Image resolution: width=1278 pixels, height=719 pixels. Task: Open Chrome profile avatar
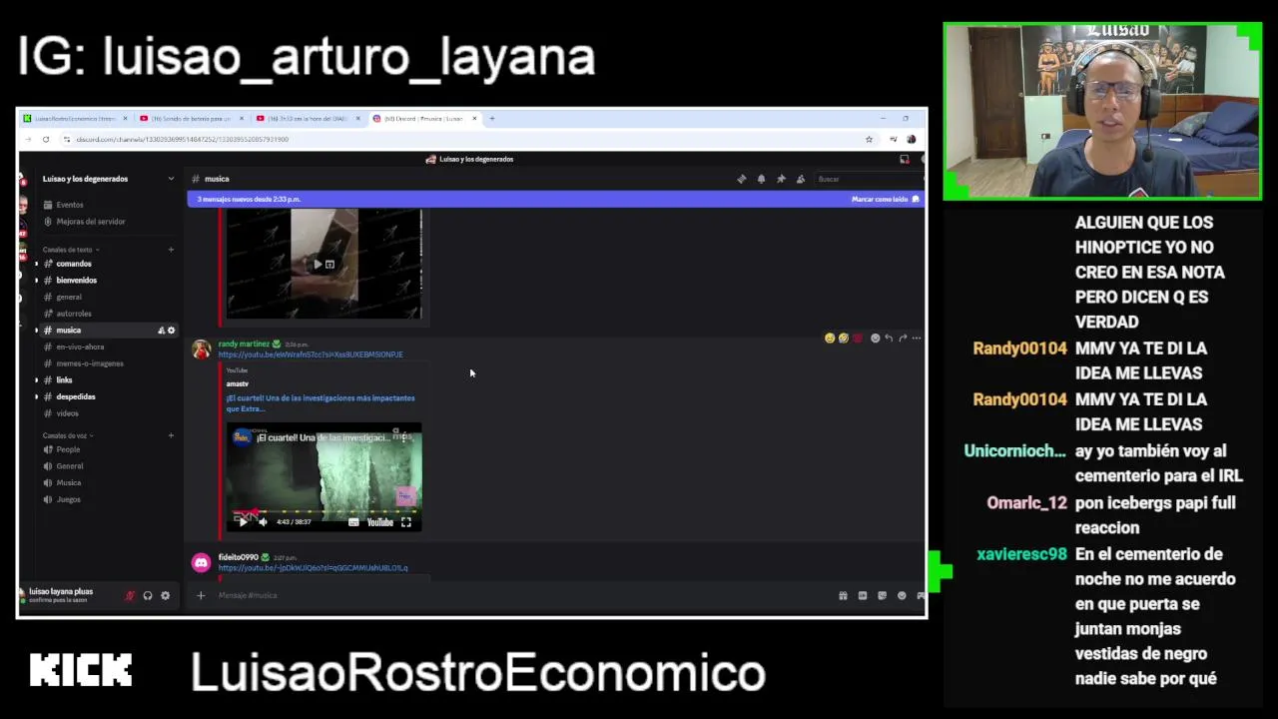[912, 139]
